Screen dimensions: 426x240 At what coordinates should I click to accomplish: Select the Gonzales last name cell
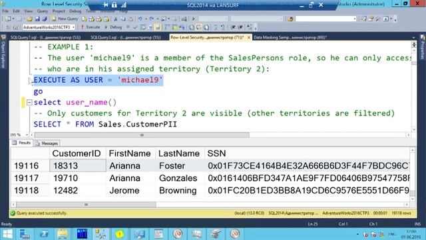(x=180, y=178)
